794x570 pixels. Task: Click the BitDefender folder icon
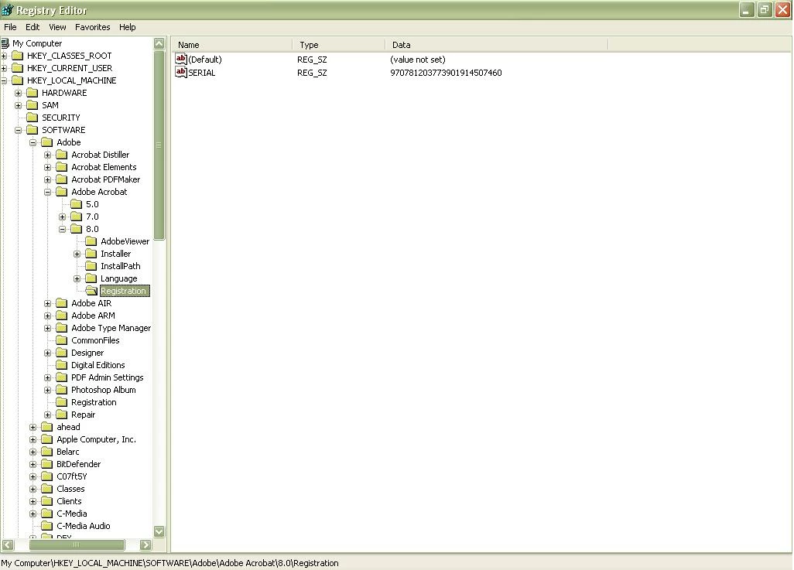(47, 464)
